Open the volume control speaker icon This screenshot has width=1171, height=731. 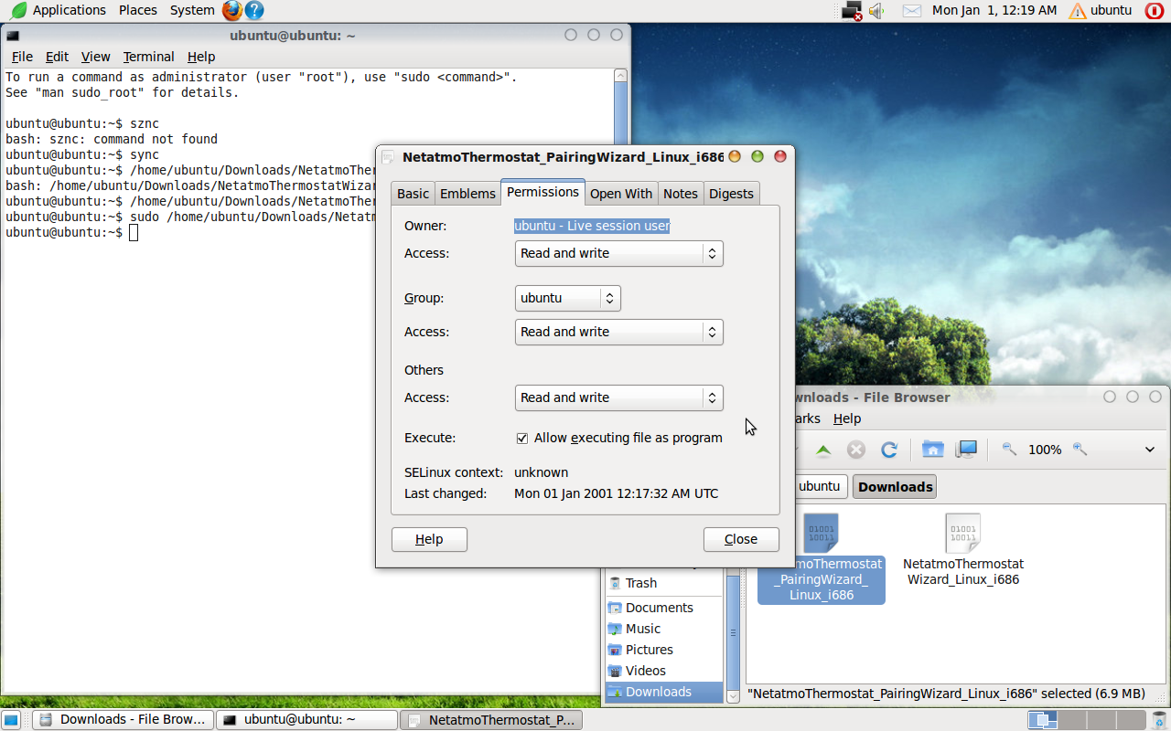(x=876, y=11)
